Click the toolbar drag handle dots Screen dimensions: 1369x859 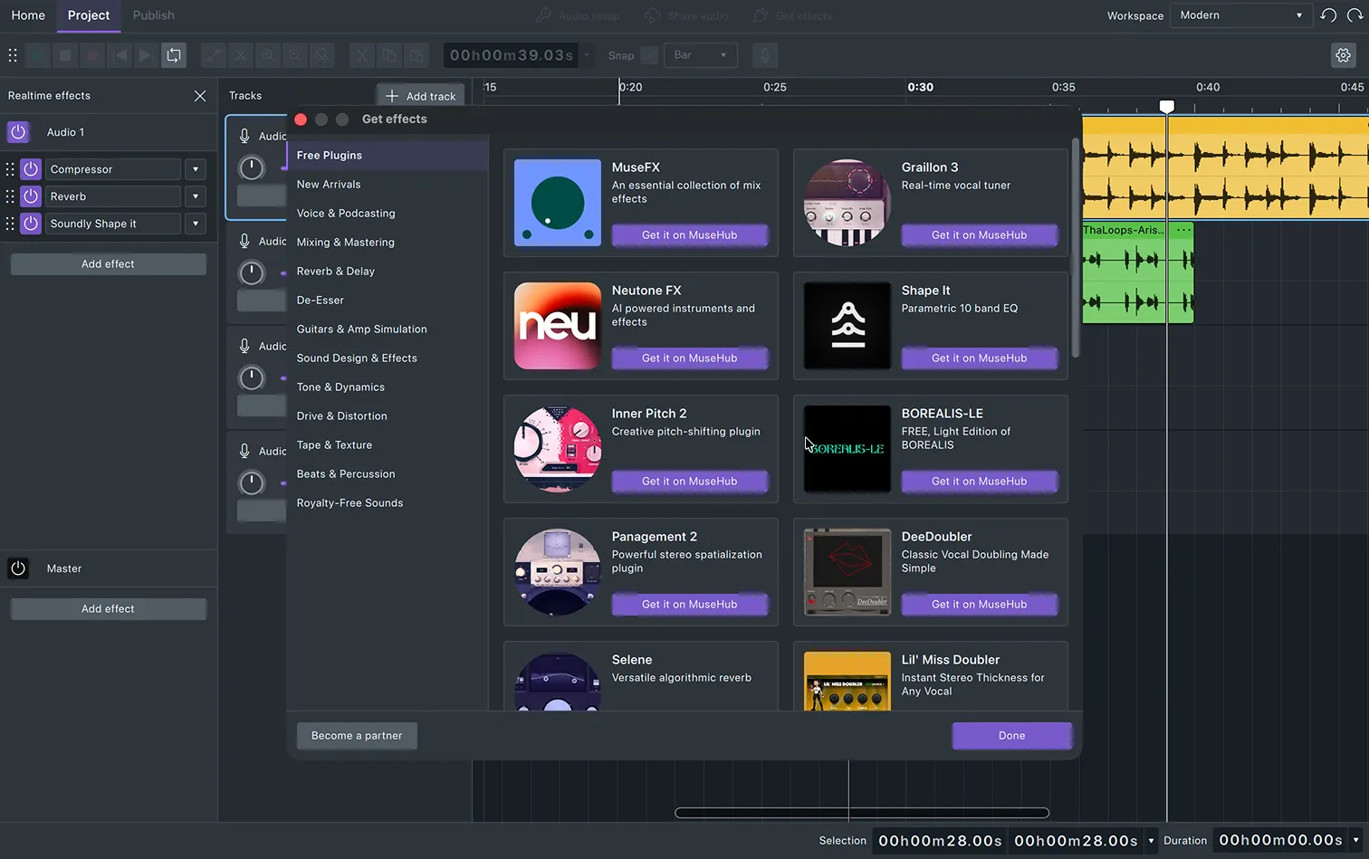(13, 55)
